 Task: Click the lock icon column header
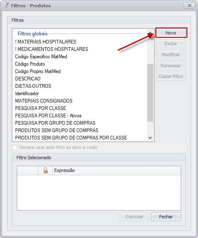pyautogui.click(x=46, y=170)
